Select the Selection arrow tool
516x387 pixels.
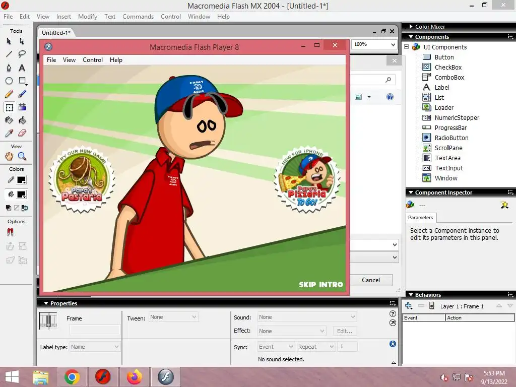tap(9, 41)
